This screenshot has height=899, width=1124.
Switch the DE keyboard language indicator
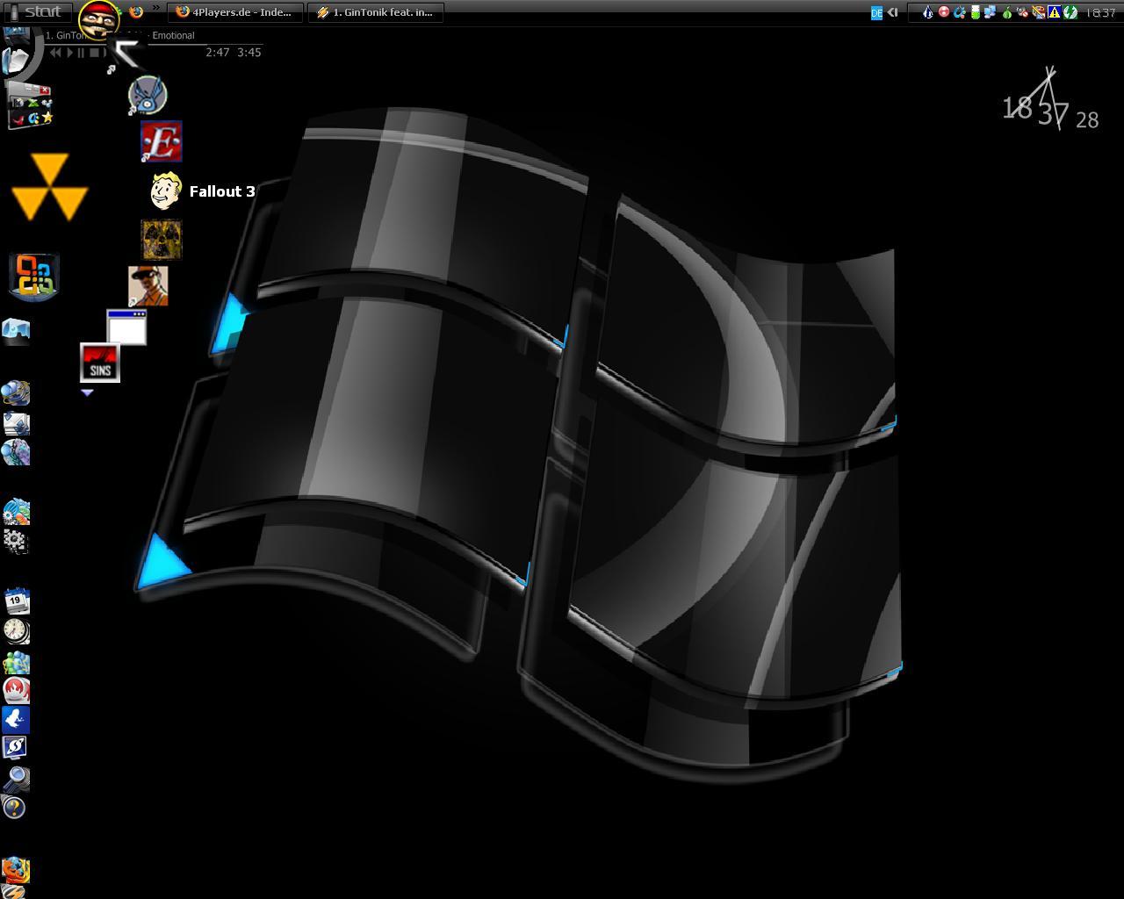click(x=876, y=12)
